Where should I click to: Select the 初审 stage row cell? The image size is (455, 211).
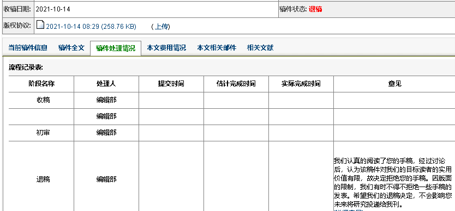pyautogui.click(x=41, y=133)
